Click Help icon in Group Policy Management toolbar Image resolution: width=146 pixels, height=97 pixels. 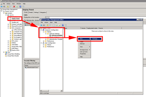click(x=20, y=7)
